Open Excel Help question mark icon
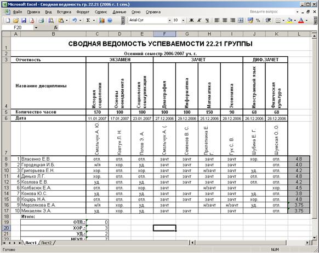This screenshot has width=319, height=253. tap(110, 20)
